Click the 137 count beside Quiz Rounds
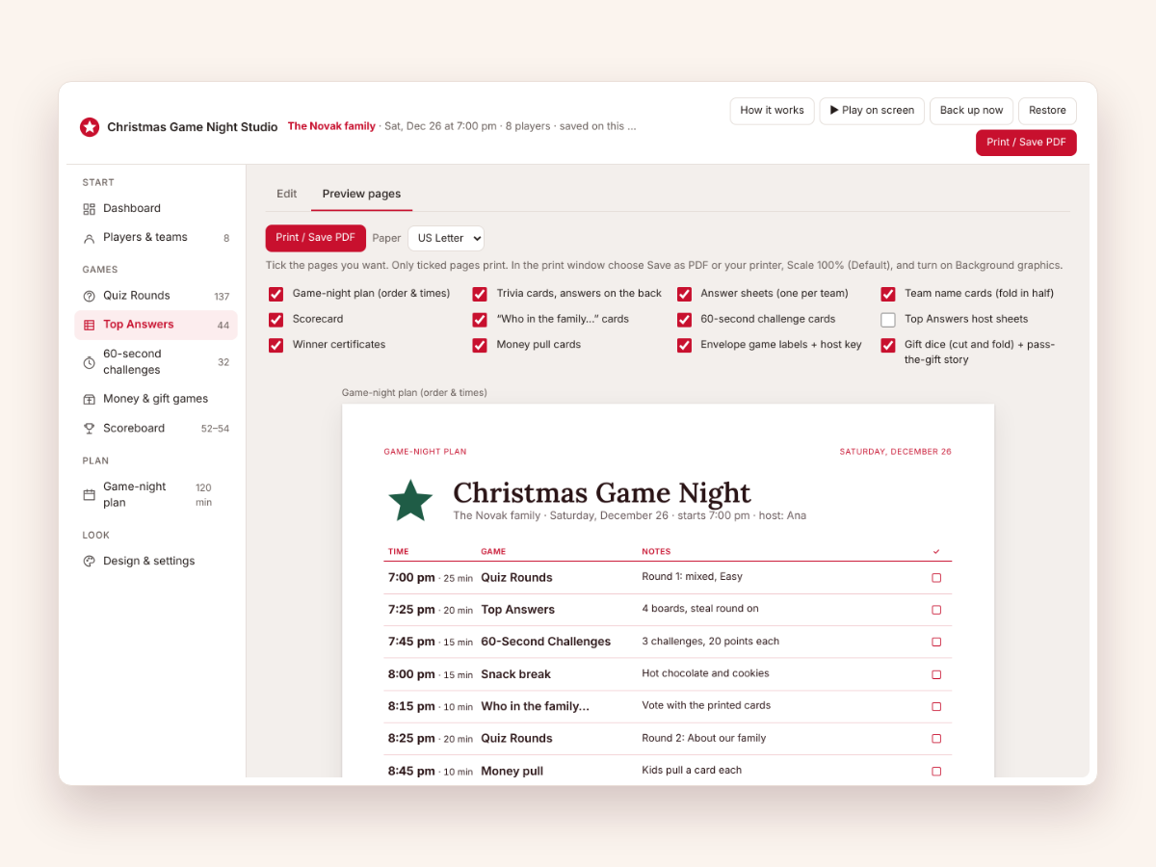The image size is (1156, 867). coord(222,297)
